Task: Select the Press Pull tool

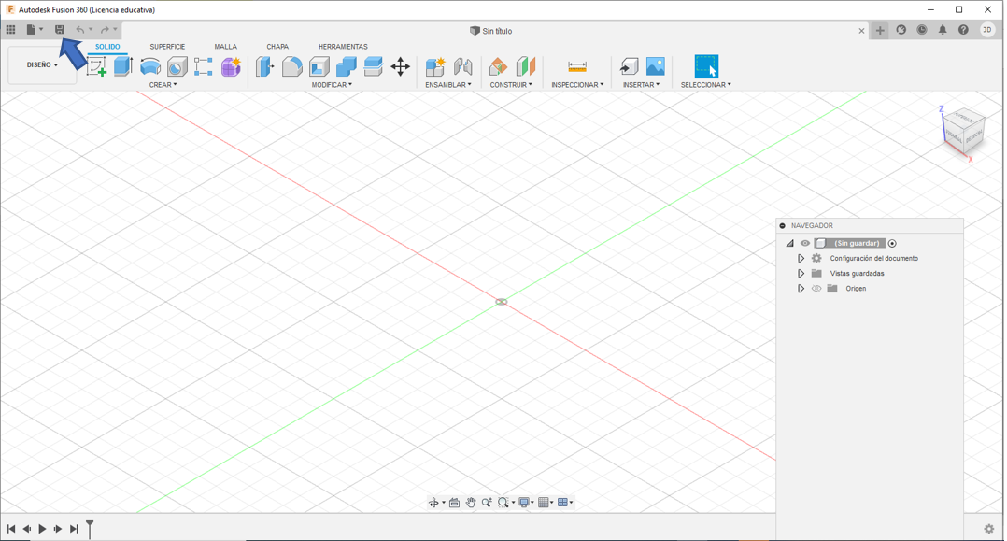Action: point(264,66)
